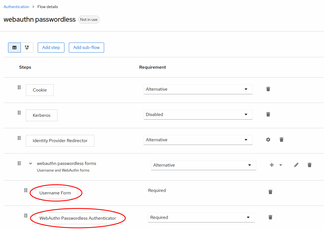Collapse webauthn passwordless forms sub-flow
This screenshot has width=324, height=230.
pyautogui.click(x=31, y=164)
